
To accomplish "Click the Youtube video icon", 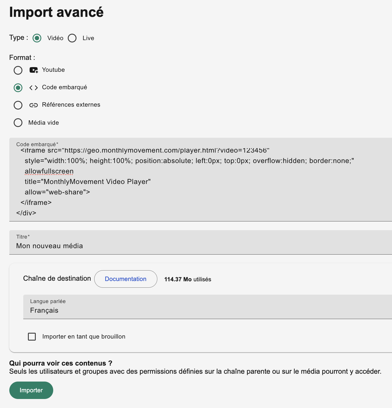I will point(34,70).
